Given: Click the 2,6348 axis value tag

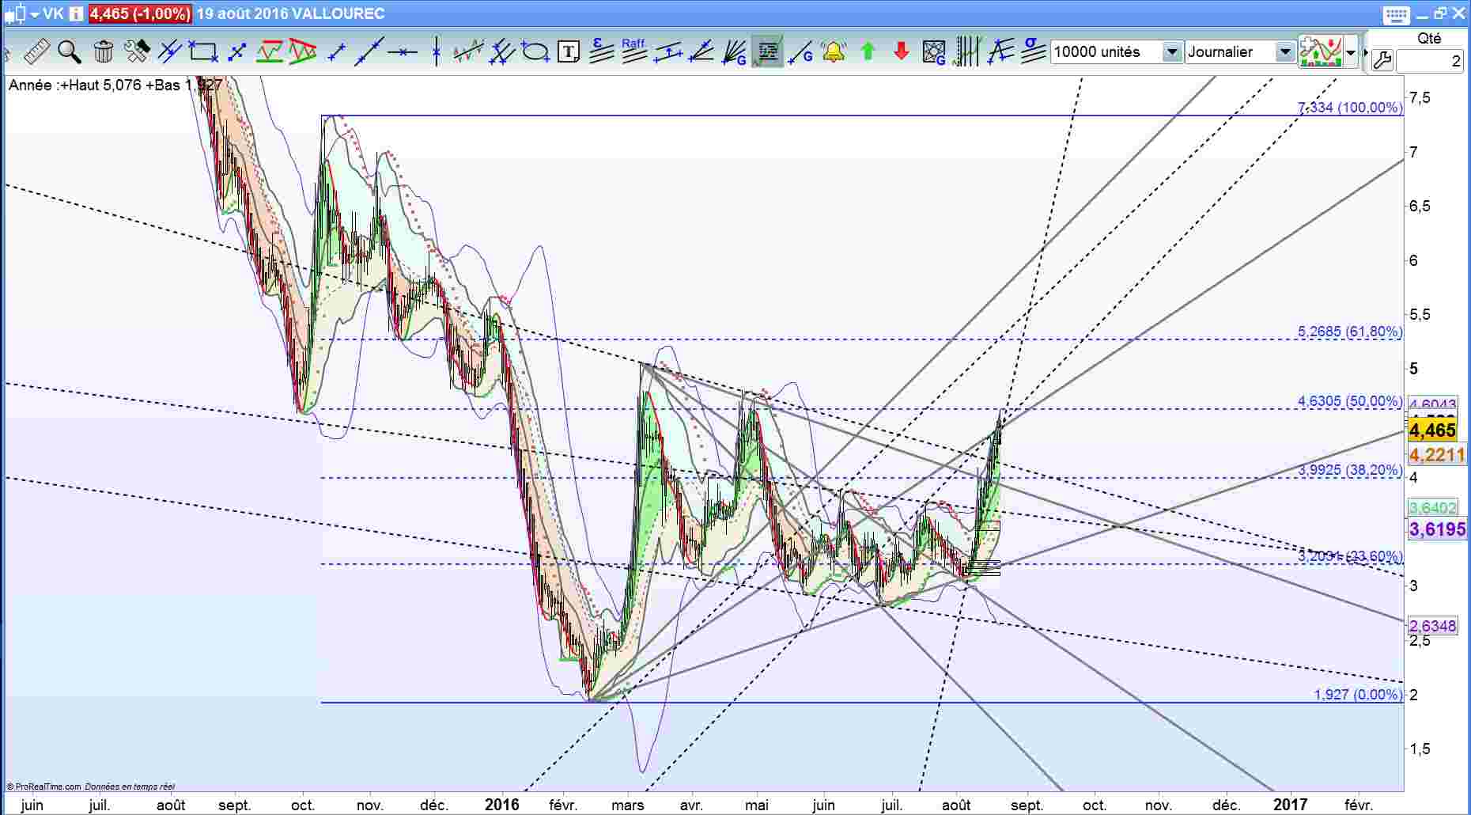Looking at the screenshot, I should [1432, 626].
